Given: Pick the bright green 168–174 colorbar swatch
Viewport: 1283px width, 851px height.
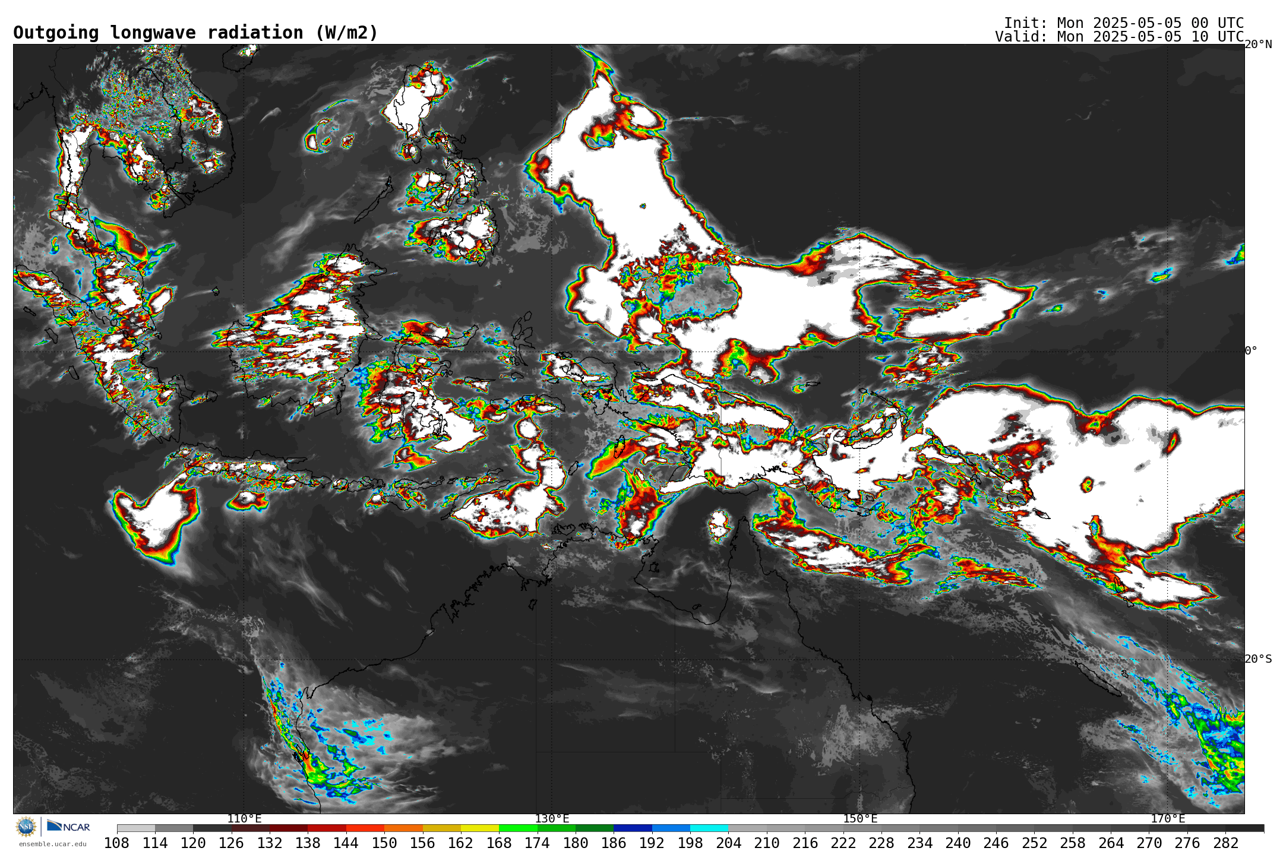Looking at the screenshot, I should tap(518, 828).
